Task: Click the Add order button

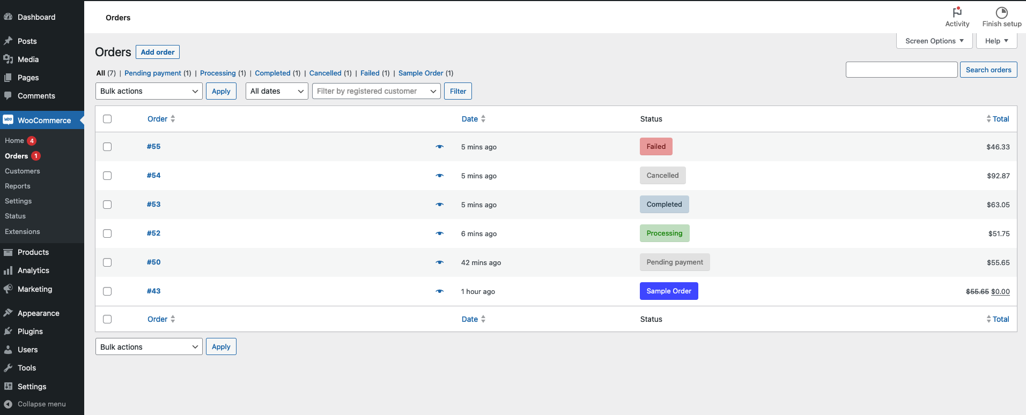Action: coord(158,52)
